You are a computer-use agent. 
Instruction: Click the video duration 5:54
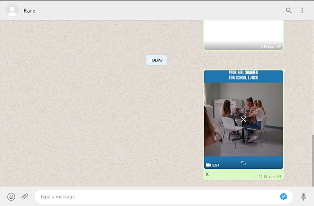pos(215,165)
